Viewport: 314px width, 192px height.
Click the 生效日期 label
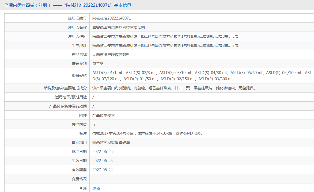pyautogui.click(x=79, y=161)
